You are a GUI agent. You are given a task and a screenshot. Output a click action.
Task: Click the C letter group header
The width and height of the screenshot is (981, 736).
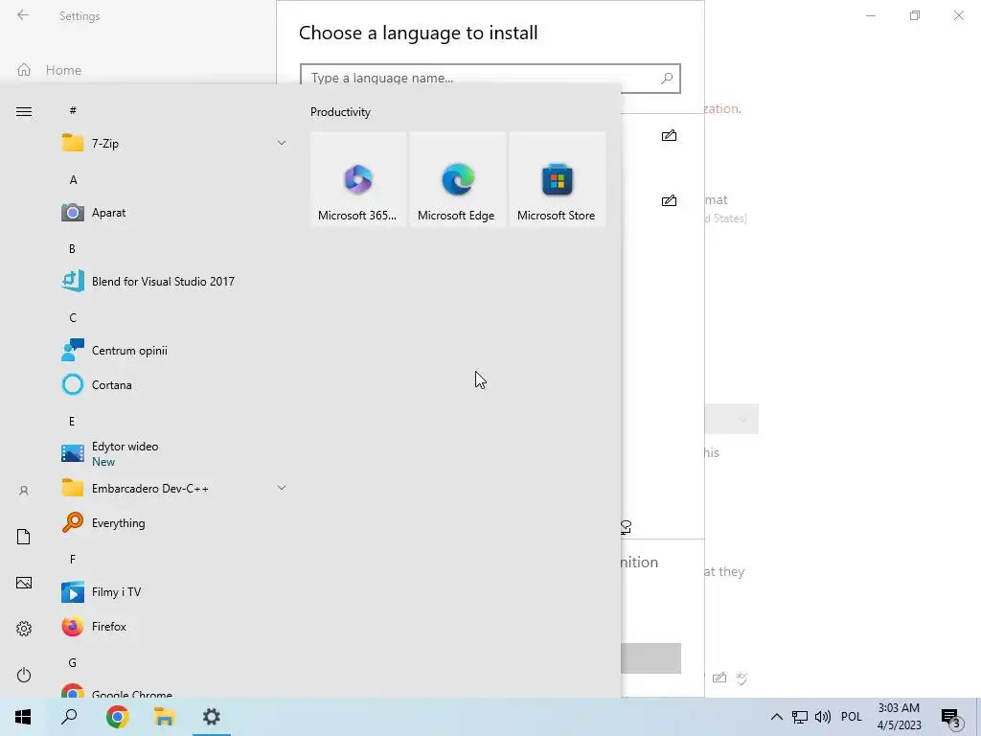pyautogui.click(x=73, y=317)
